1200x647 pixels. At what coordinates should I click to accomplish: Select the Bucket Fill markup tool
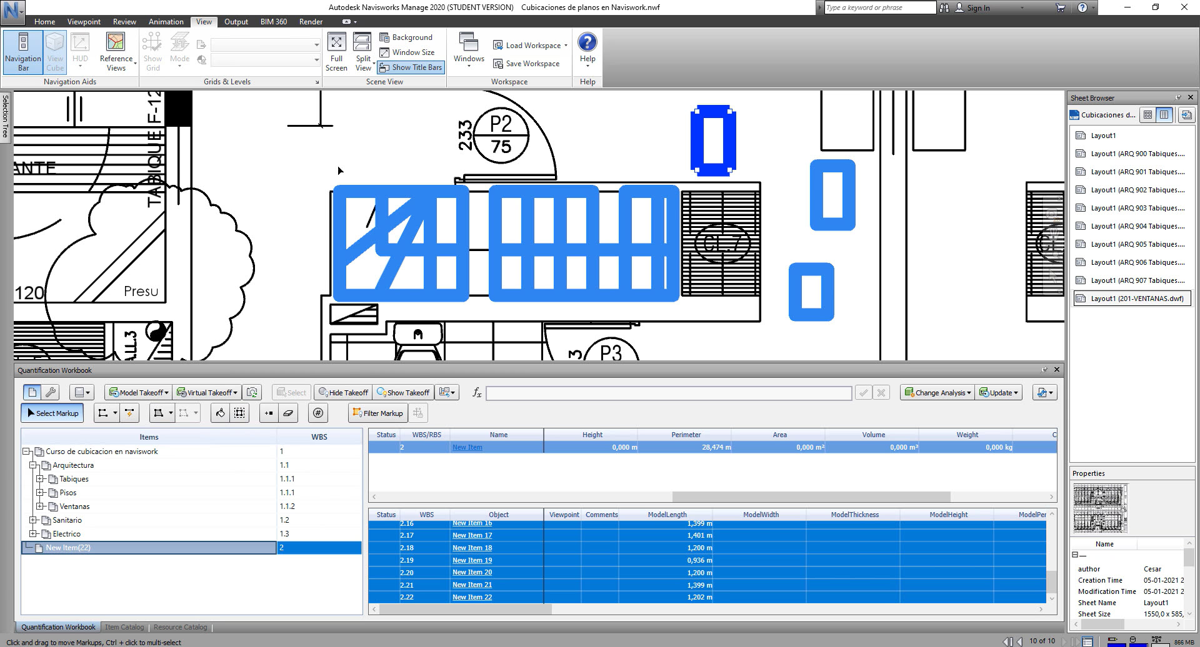pyautogui.click(x=220, y=413)
